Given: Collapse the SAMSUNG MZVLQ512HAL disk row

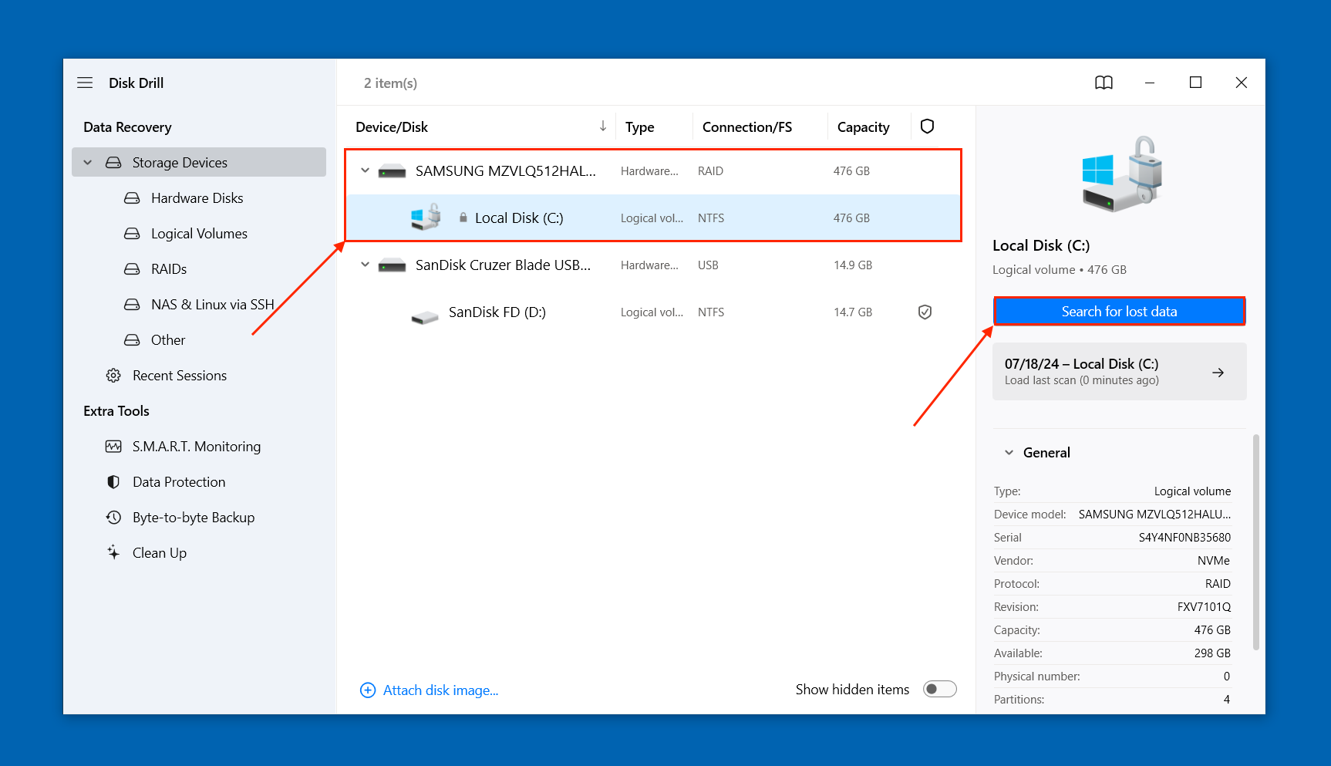Looking at the screenshot, I should tap(365, 170).
